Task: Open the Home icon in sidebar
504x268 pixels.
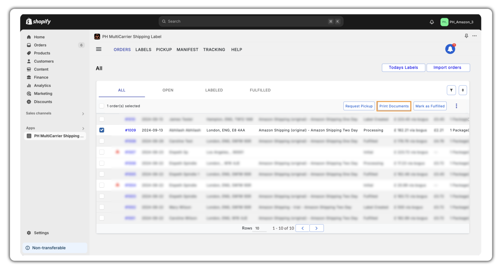Action: (29, 37)
